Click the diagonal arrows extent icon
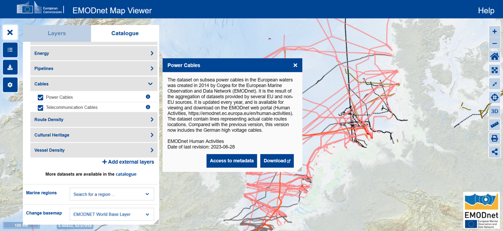The width and height of the screenshot is (503, 231). [x=494, y=84]
